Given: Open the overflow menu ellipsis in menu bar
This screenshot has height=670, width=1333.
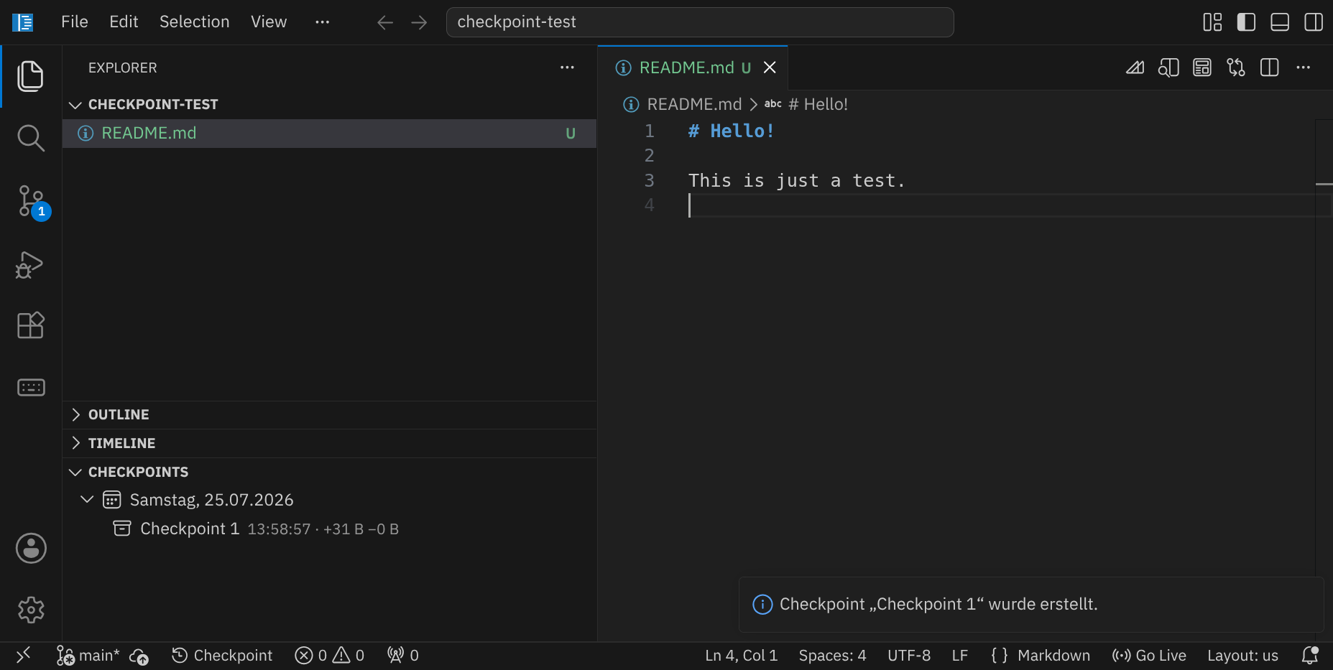Looking at the screenshot, I should tap(322, 22).
